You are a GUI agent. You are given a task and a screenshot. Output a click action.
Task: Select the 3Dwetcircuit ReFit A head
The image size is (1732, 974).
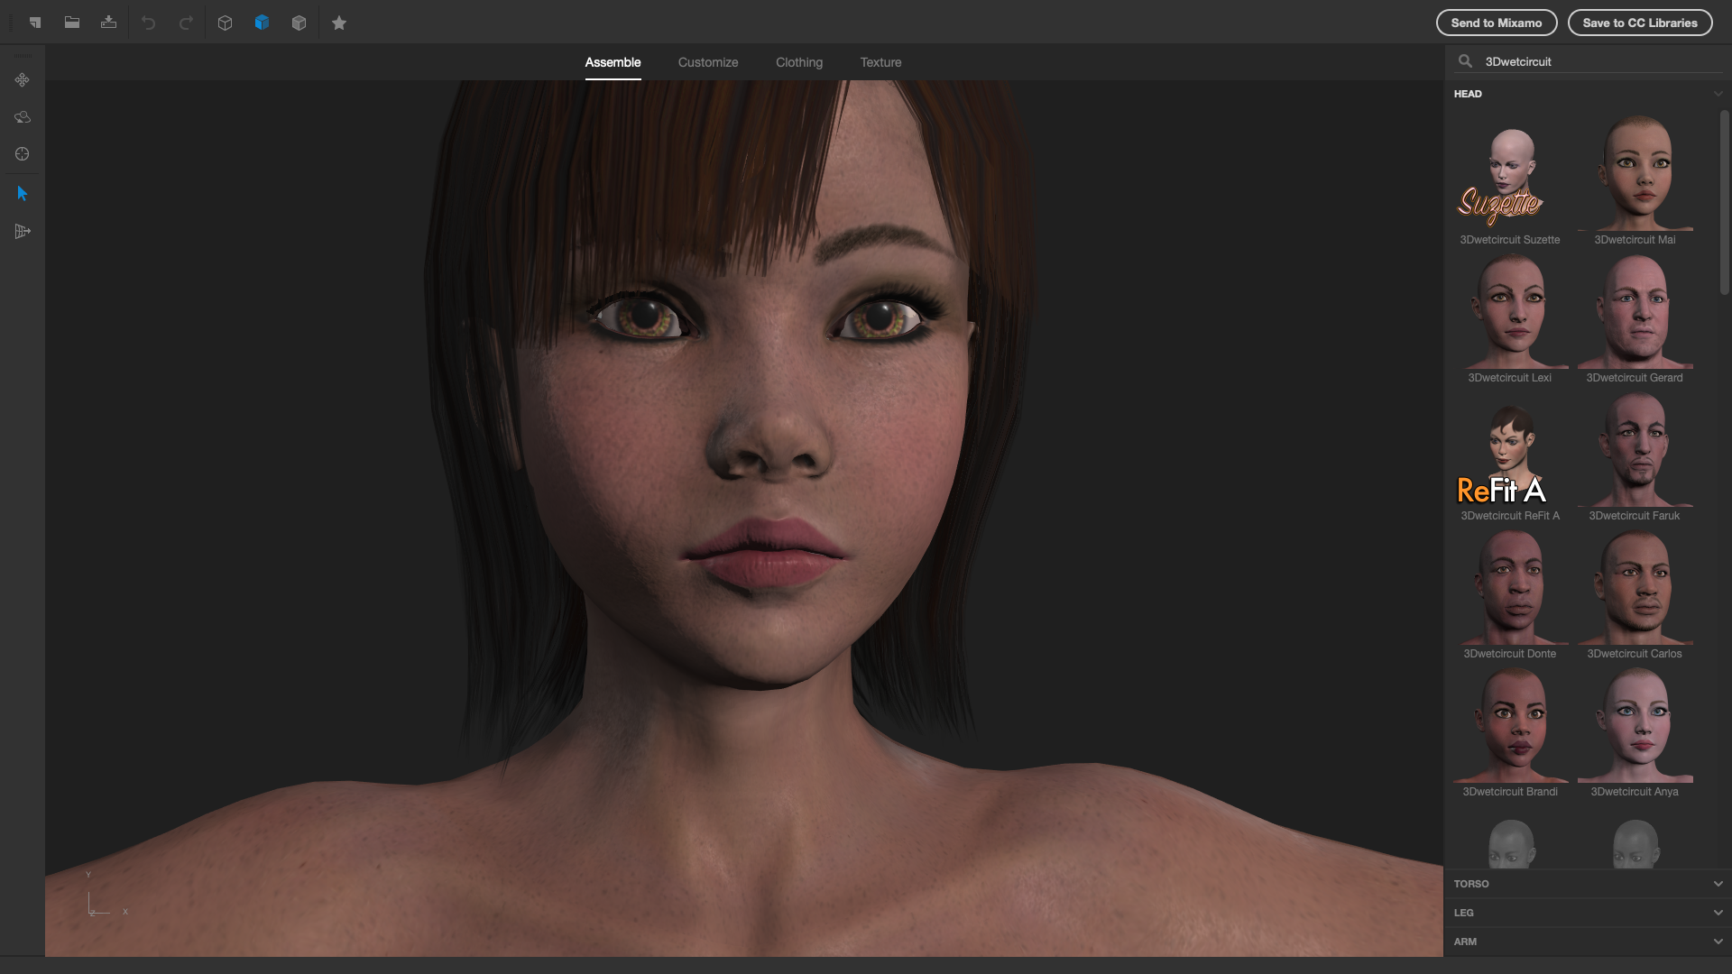[1510, 456]
